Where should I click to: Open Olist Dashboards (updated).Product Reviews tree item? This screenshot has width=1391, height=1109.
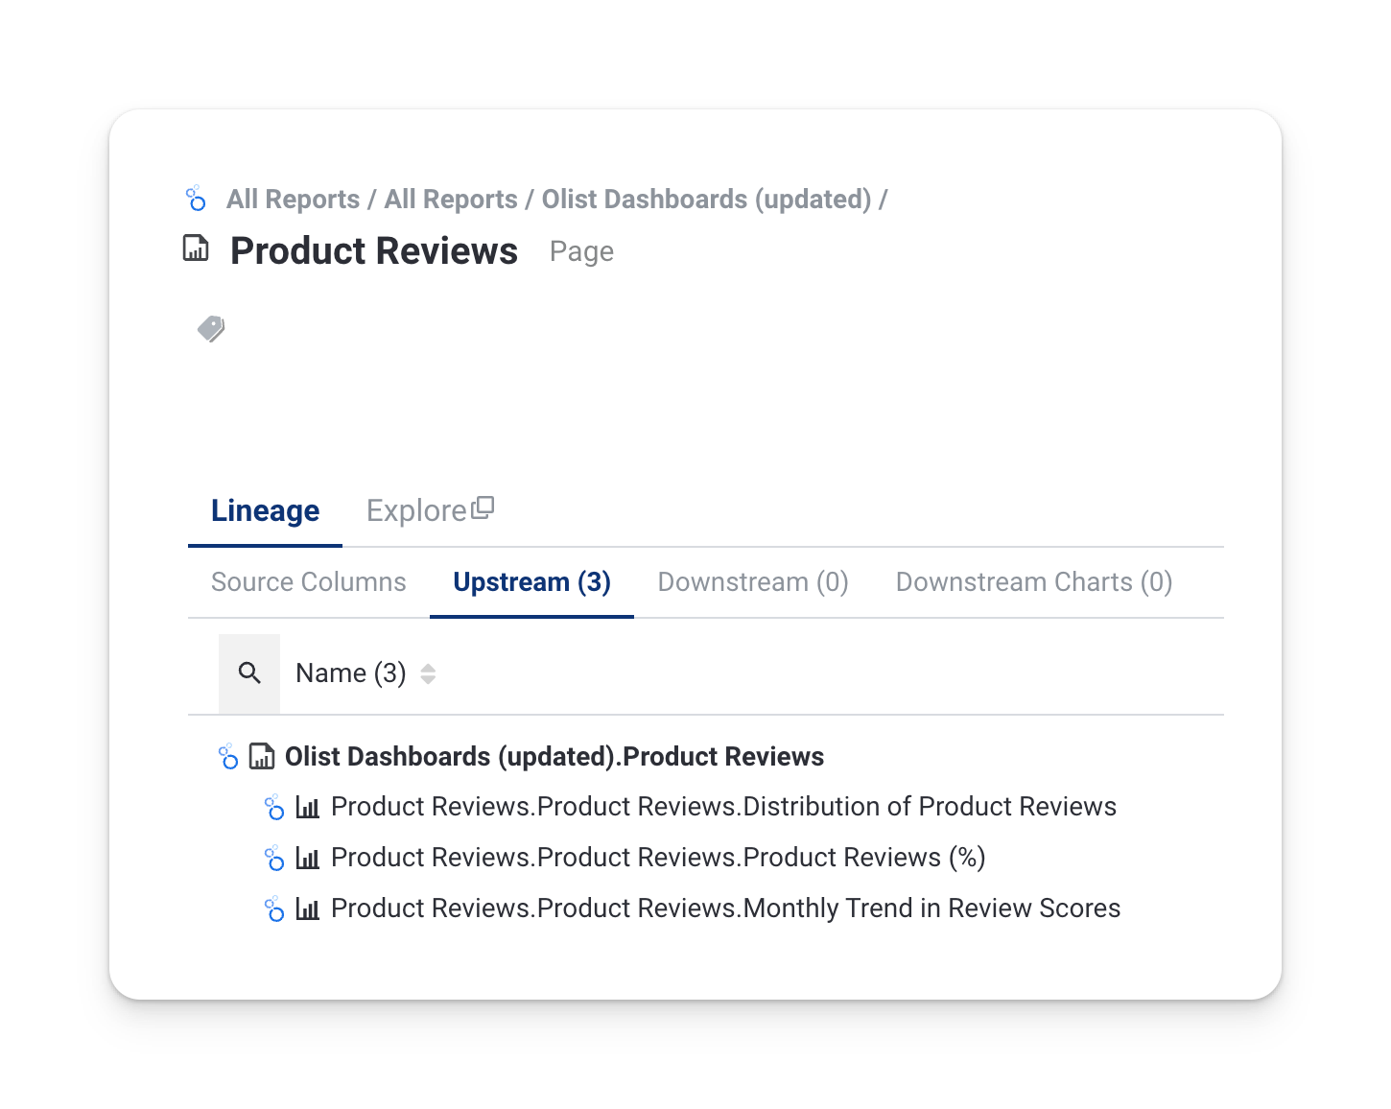tap(554, 757)
